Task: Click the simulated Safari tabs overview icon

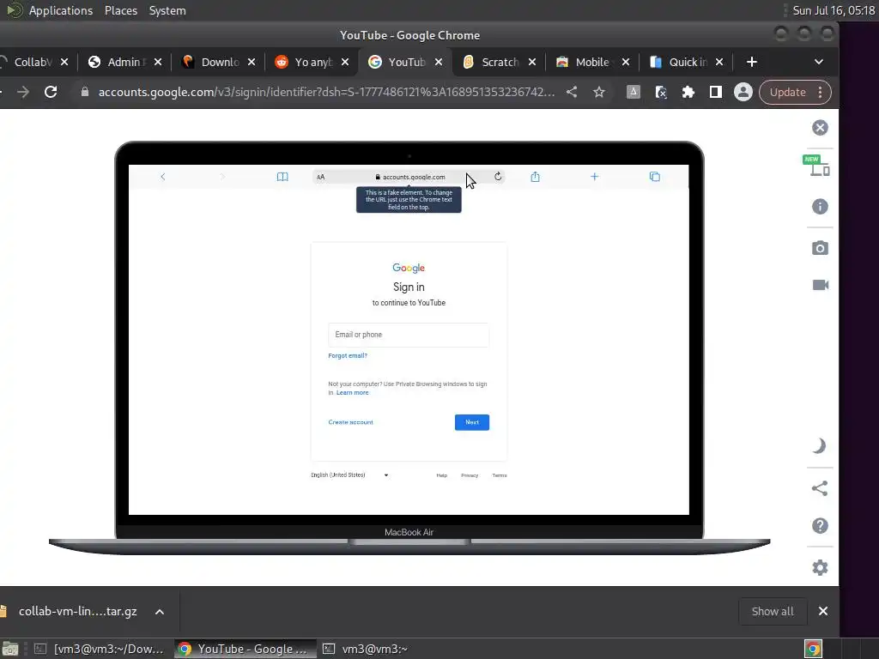Action: coord(654,177)
